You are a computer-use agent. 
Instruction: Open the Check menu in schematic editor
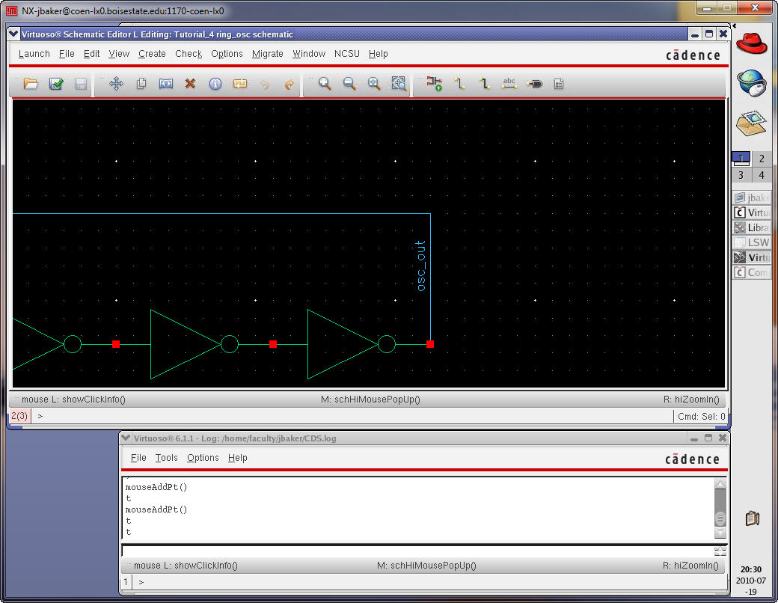189,54
